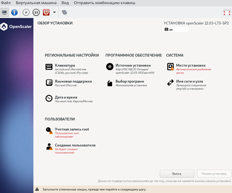The image size is (232, 193).
Task: Click the Run virtual machine play icon
Action: (26, 12)
